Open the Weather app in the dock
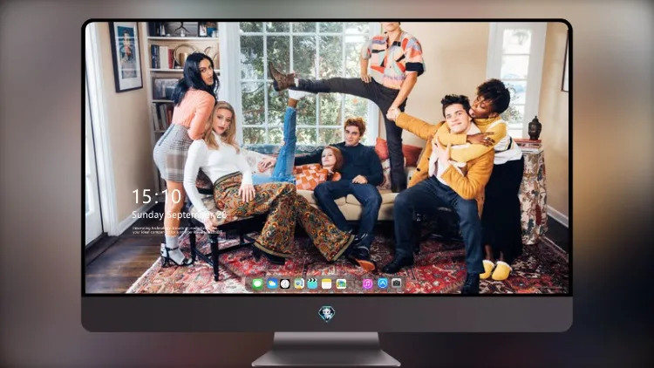This screenshot has width=654, height=368. pyautogui.click(x=271, y=283)
